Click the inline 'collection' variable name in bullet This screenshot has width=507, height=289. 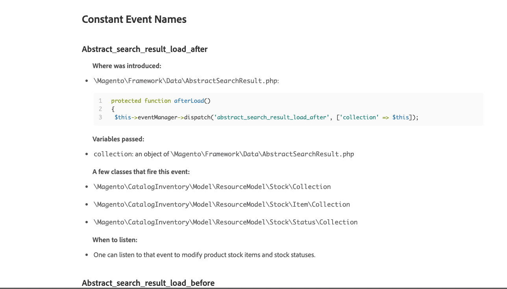113,154
